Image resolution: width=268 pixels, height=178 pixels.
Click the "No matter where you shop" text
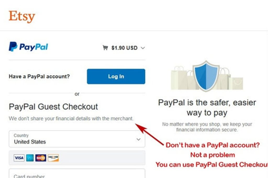point(207,124)
